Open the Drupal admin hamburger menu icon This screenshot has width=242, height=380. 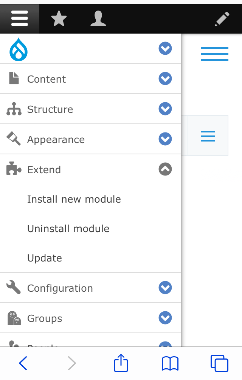(20, 18)
